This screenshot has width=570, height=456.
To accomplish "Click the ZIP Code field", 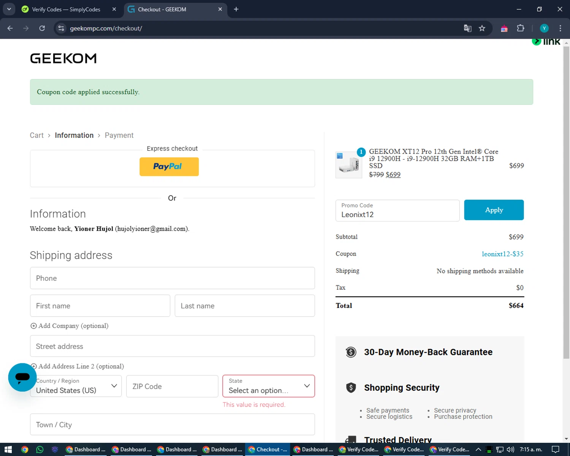I will 172,386.
